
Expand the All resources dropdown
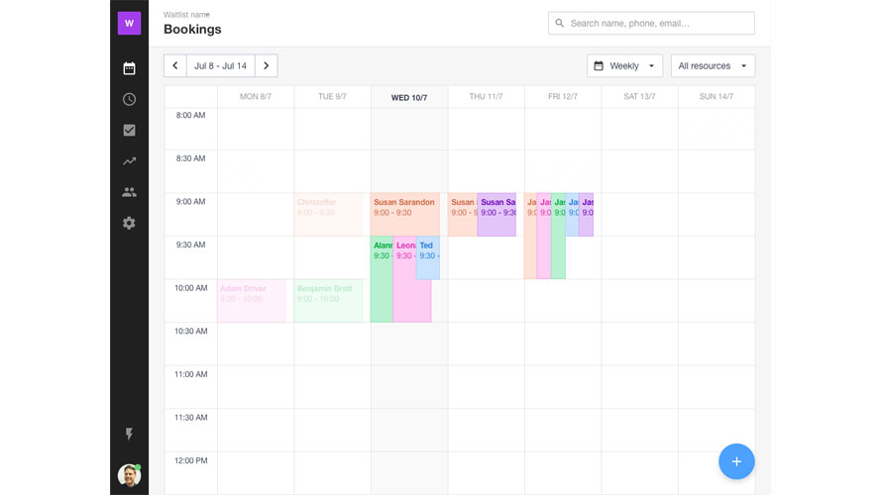click(x=713, y=66)
